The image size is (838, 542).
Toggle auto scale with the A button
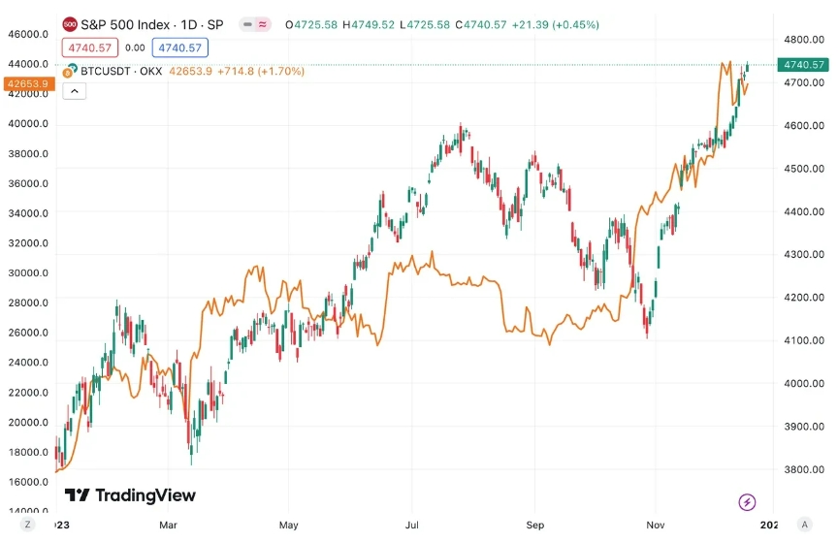[804, 525]
